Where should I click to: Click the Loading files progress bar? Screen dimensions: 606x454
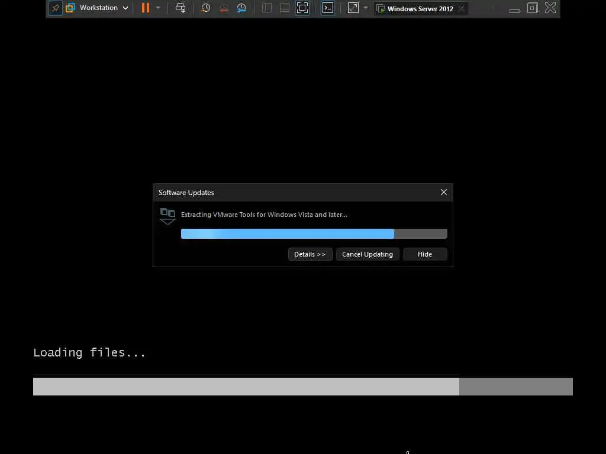pyautogui.click(x=302, y=387)
